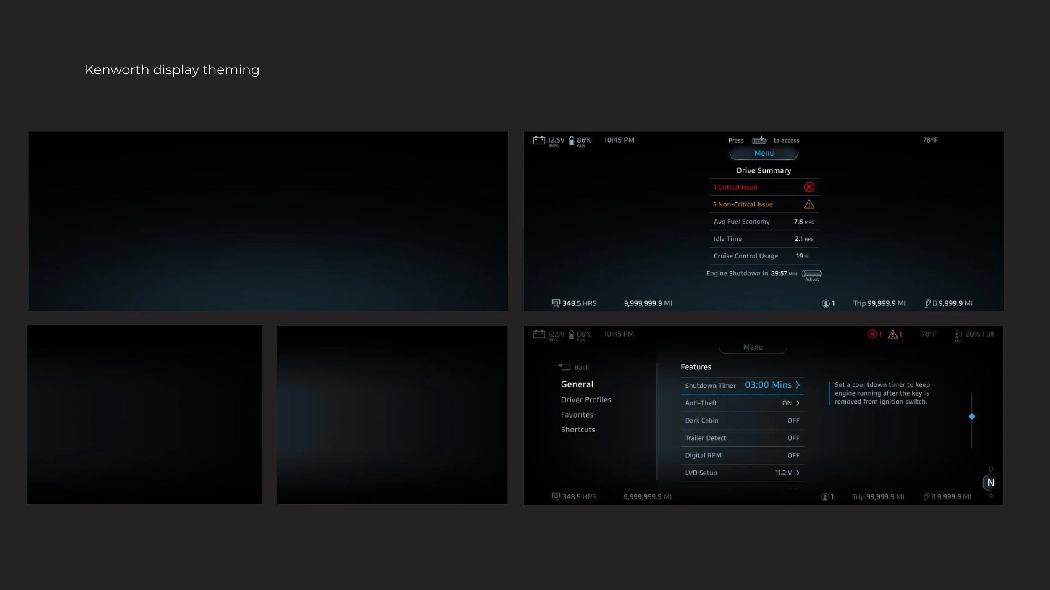The height and width of the screenshot is (590, 1050).
Task: Click the PTO engine hours icon on settings footer
Action: (x=556, y=497)
